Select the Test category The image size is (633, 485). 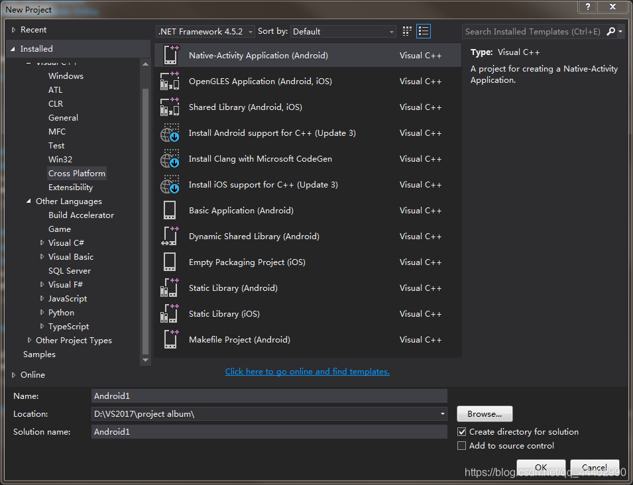pyautogui.click(x=56, y=146)
